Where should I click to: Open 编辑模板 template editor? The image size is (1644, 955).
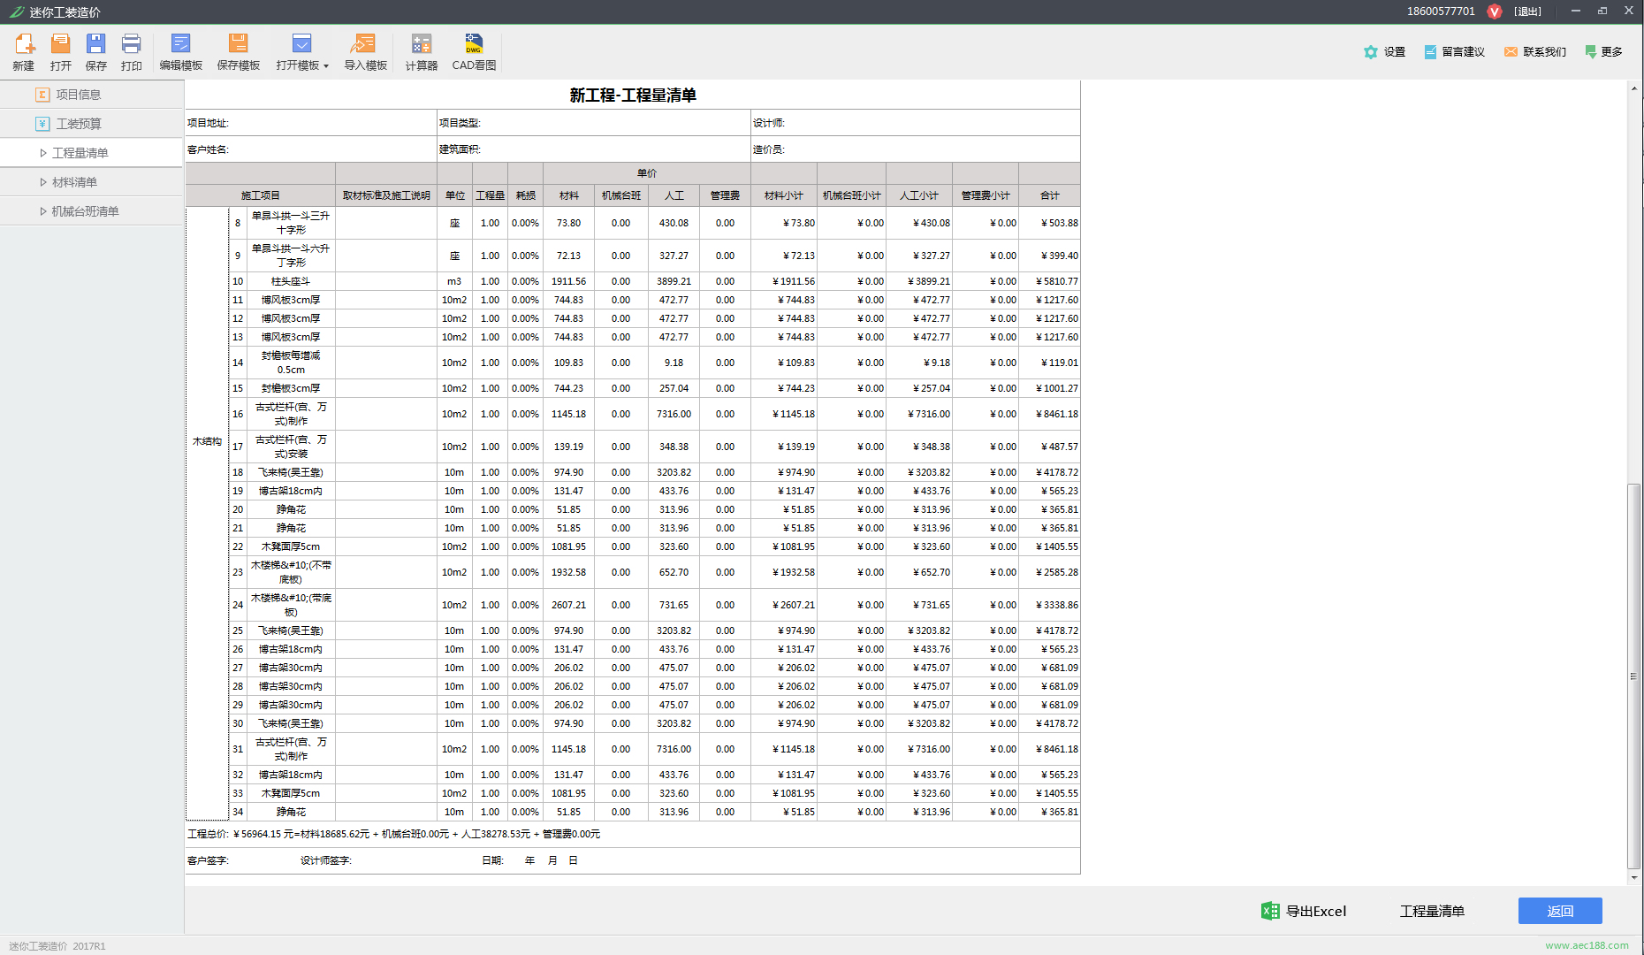click(180, 44)
